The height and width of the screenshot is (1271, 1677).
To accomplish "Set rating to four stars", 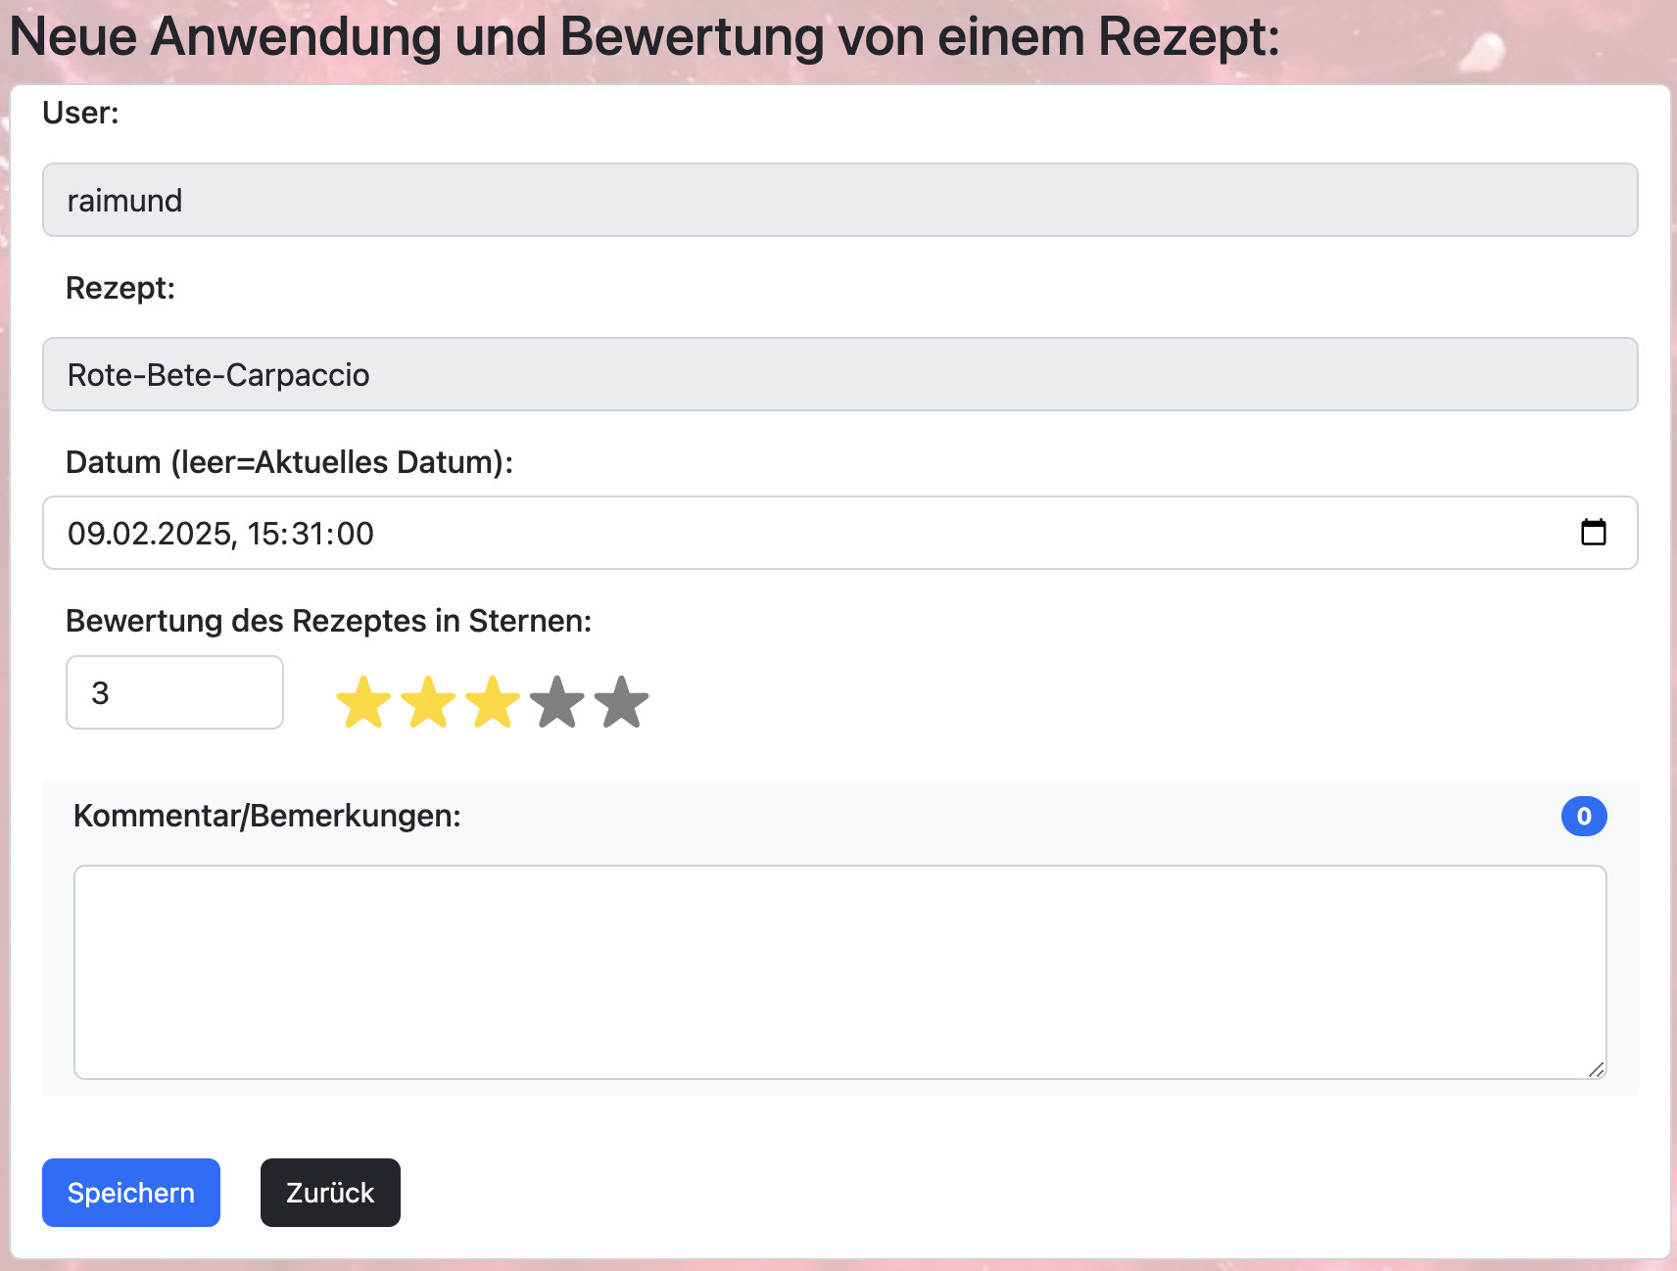I will 557,702.
